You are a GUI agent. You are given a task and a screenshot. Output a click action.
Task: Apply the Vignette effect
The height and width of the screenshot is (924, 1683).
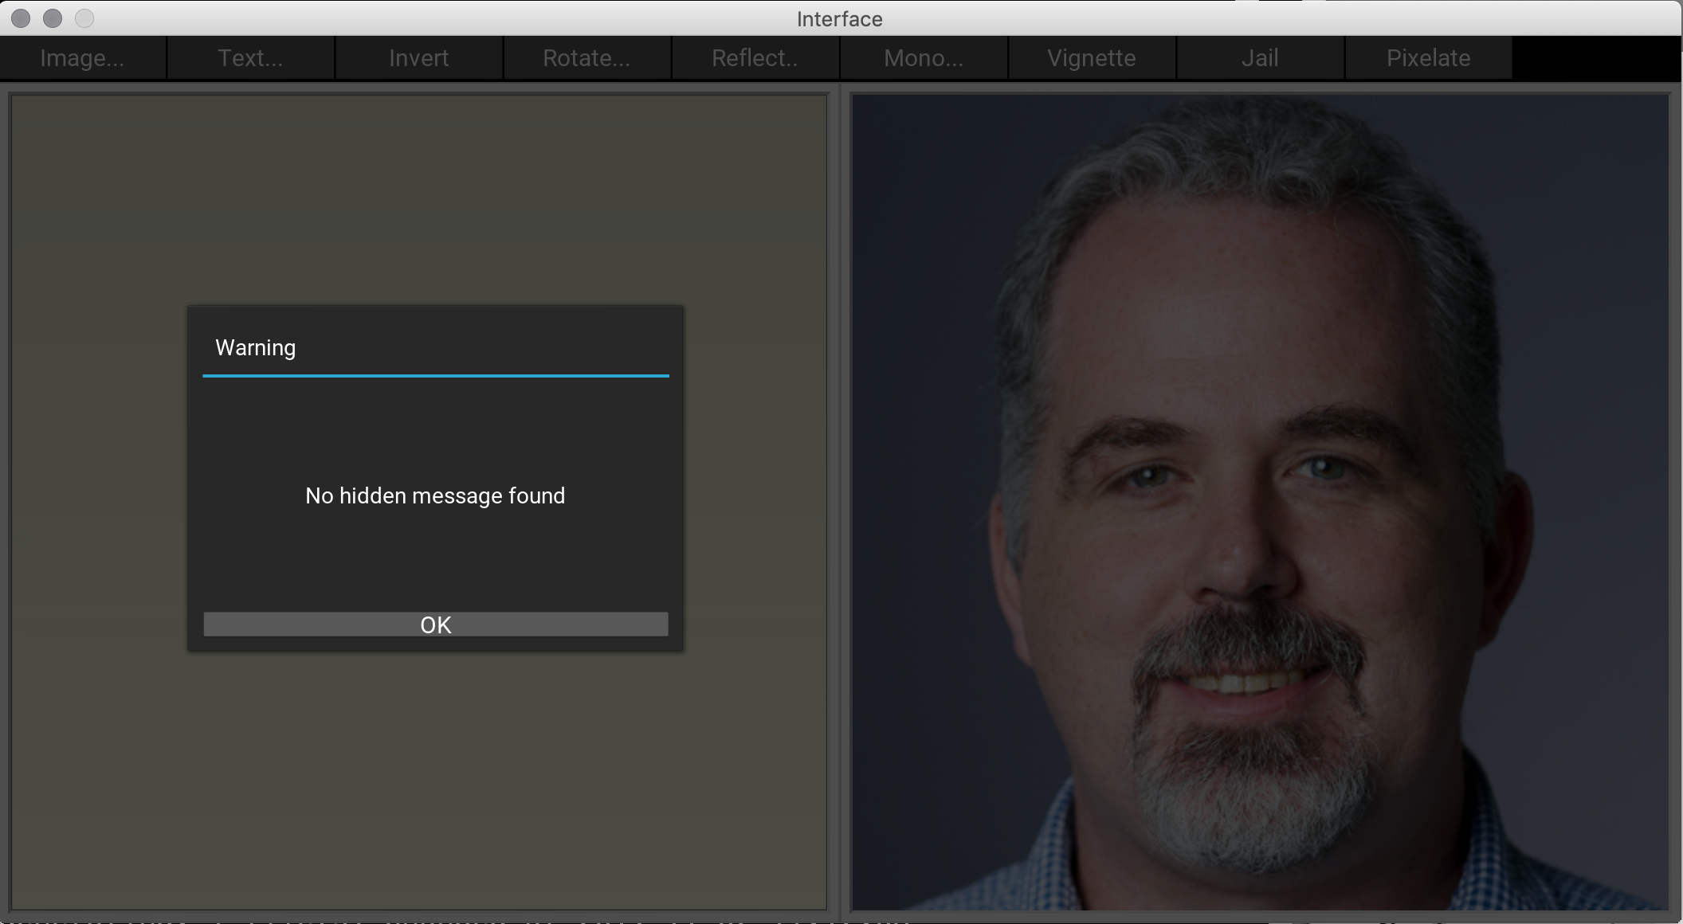(1092, 58)
